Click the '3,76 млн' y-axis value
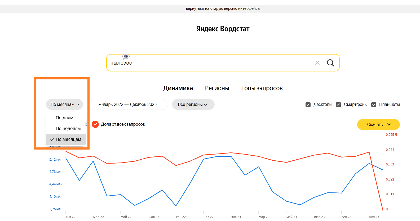 tap(56, 209)
